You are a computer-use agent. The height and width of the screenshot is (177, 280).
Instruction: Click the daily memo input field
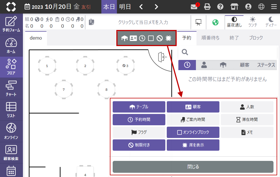coord(143,22)
